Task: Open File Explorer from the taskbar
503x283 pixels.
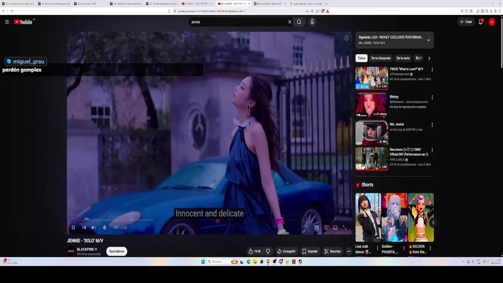Action: click(255, 262)
